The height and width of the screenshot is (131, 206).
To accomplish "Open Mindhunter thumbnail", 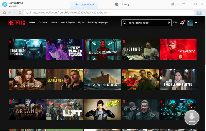I will coord(140,49).
